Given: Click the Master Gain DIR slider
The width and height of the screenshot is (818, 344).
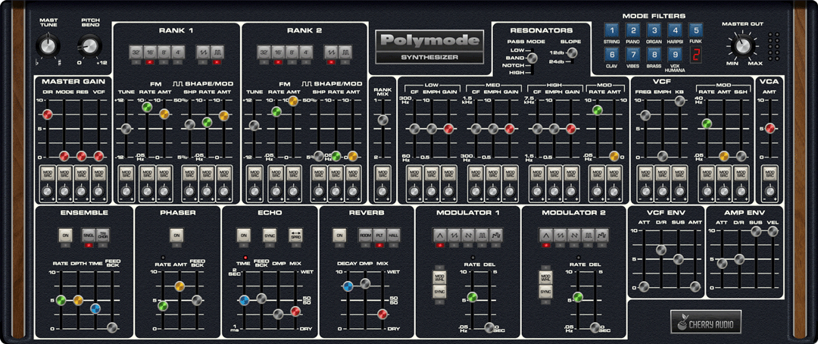Looking at the screenshot, I should coord(48,114).
